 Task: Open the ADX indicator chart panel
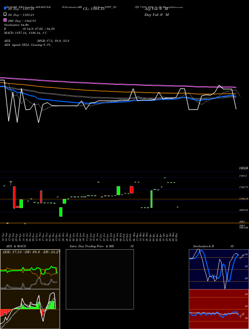tap(30, 269)
